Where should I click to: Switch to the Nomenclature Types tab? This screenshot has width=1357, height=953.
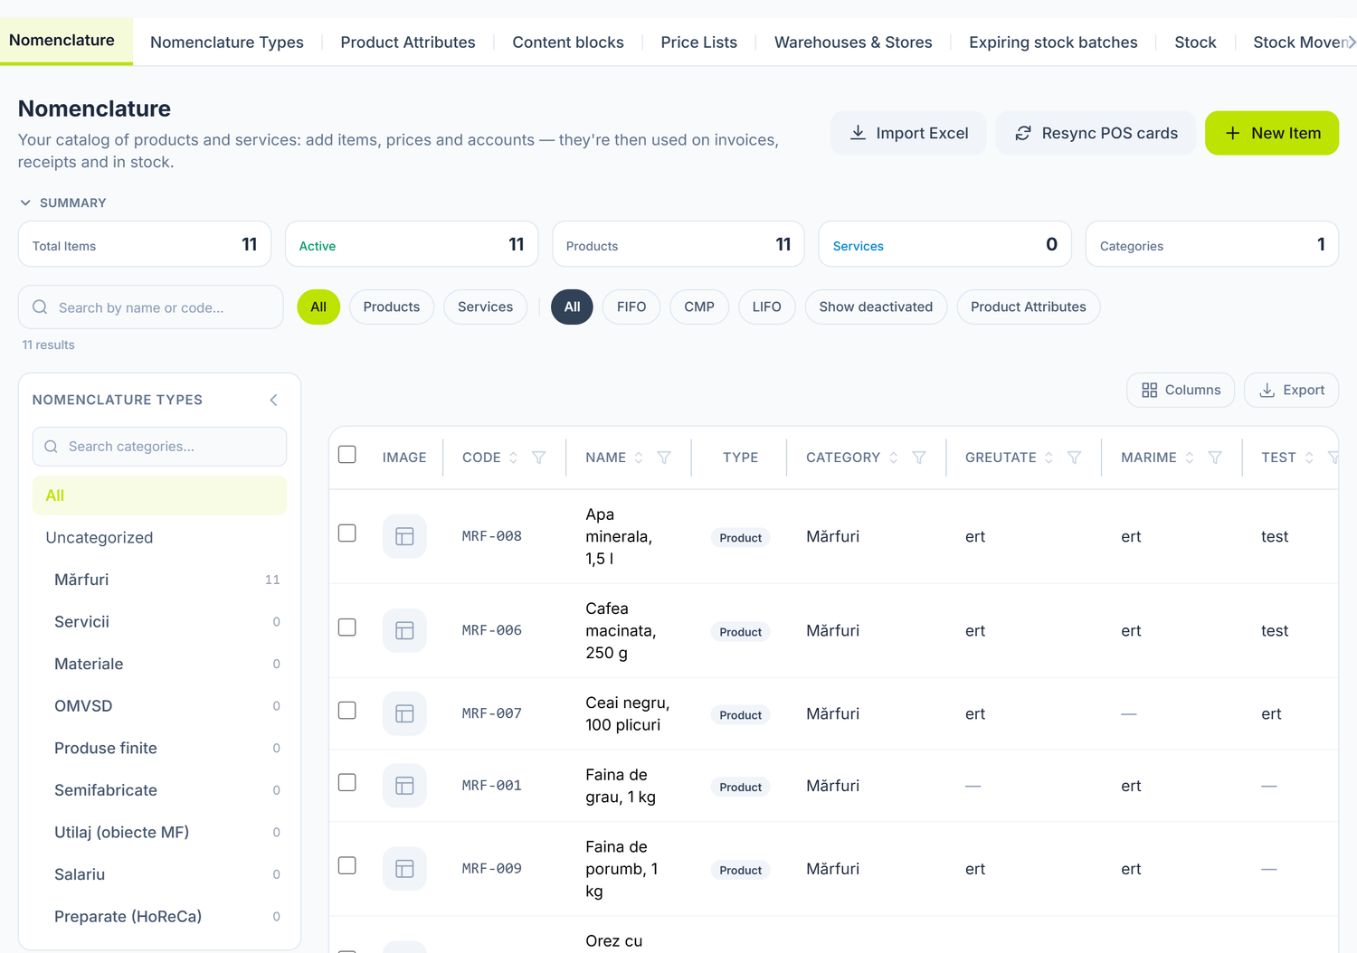227,42
